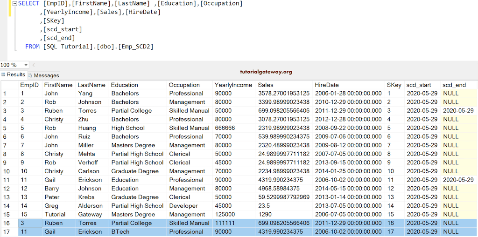Click '[SKey]' in the query text
This screenshot has height=237, width=478.
54,20
